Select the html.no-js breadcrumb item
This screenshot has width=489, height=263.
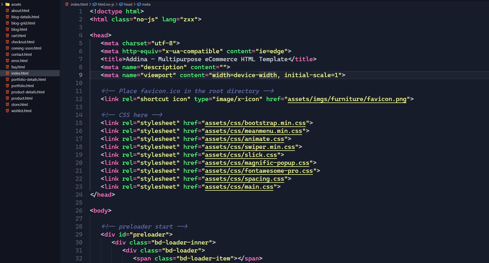coord(106,4)
